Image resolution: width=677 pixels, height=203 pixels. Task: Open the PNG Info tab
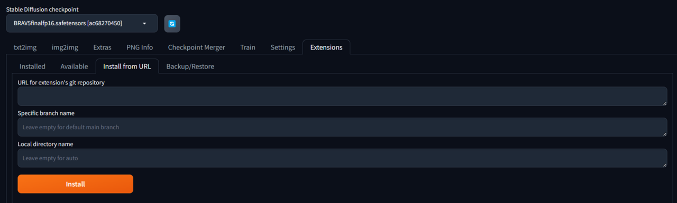140,47
